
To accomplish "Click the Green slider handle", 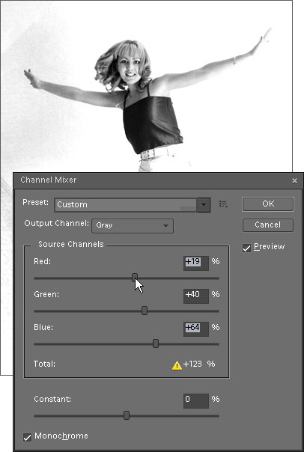I will coord(145,311).
